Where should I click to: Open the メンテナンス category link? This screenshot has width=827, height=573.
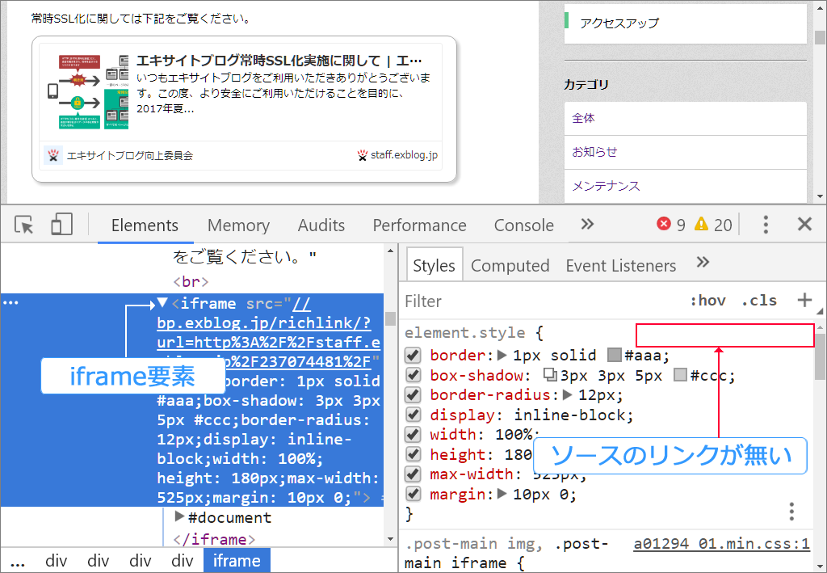(606, 186)
